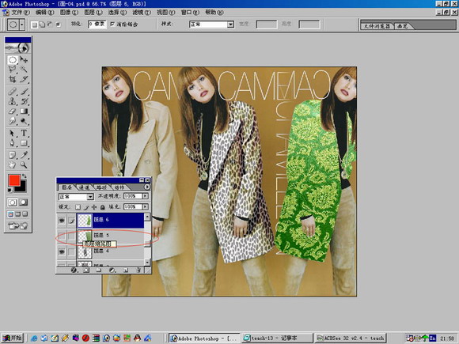
Task: Select the Dodge tool
Action: (24, 120)
